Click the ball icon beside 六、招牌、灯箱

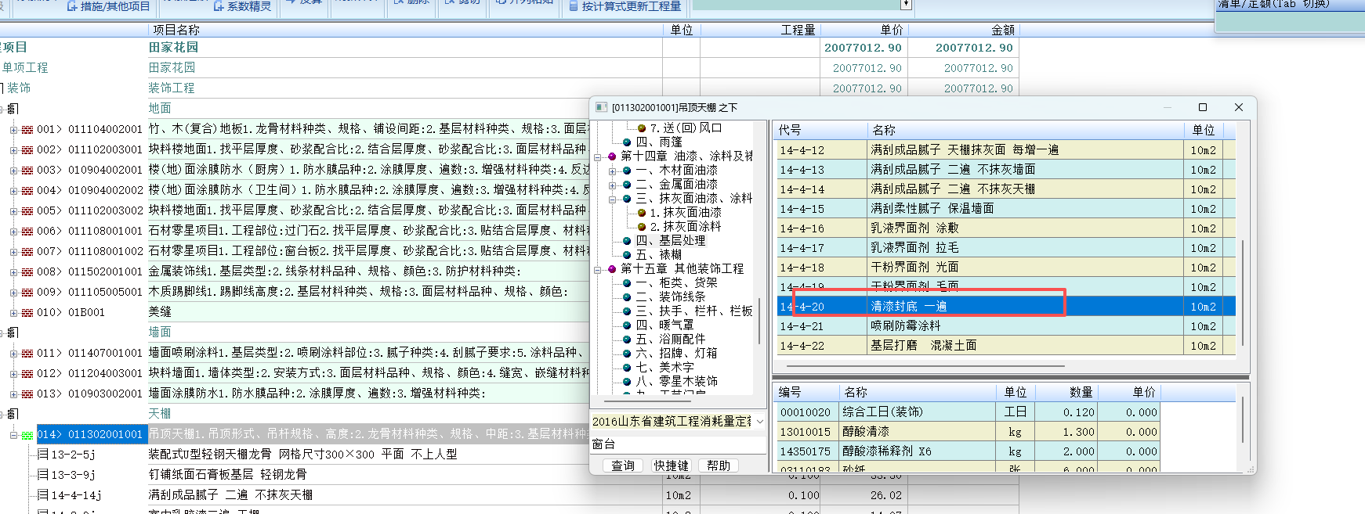[627, 354]
